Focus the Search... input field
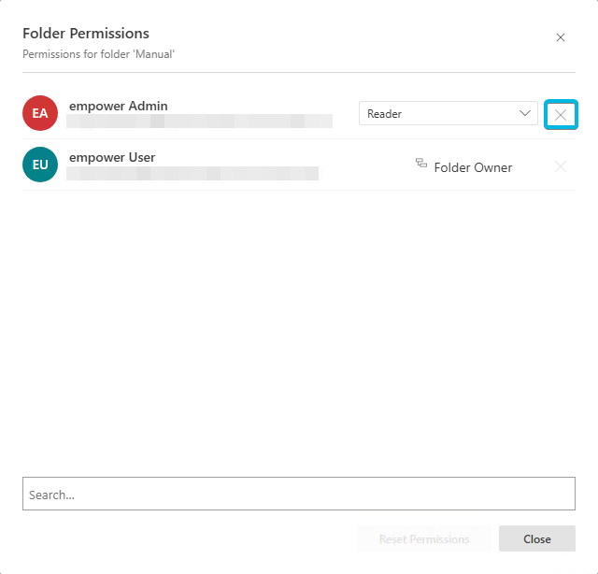598x574 pixels. point(299,494)
